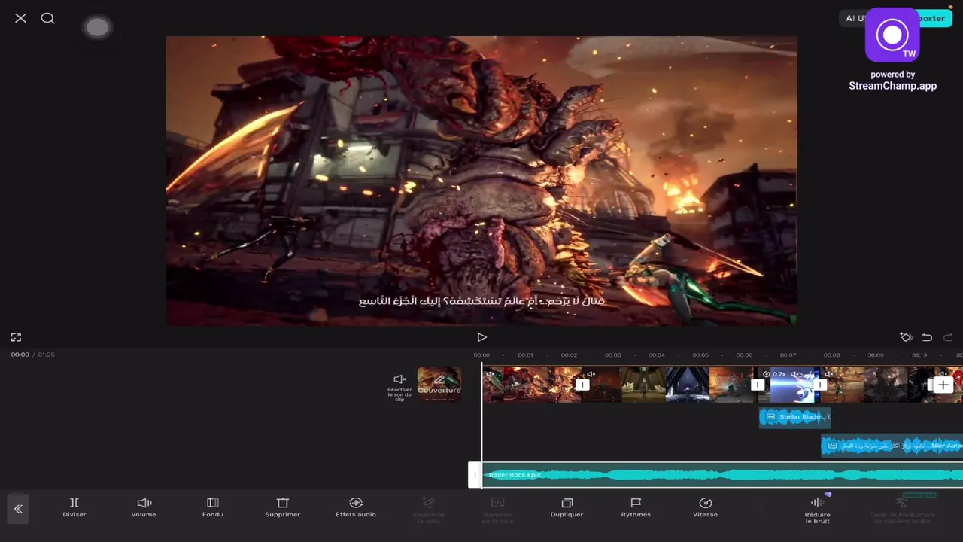This screenshot has width=963, height=542.
Task: Open the Isolation de la voix tool
Action: [497, 509]
